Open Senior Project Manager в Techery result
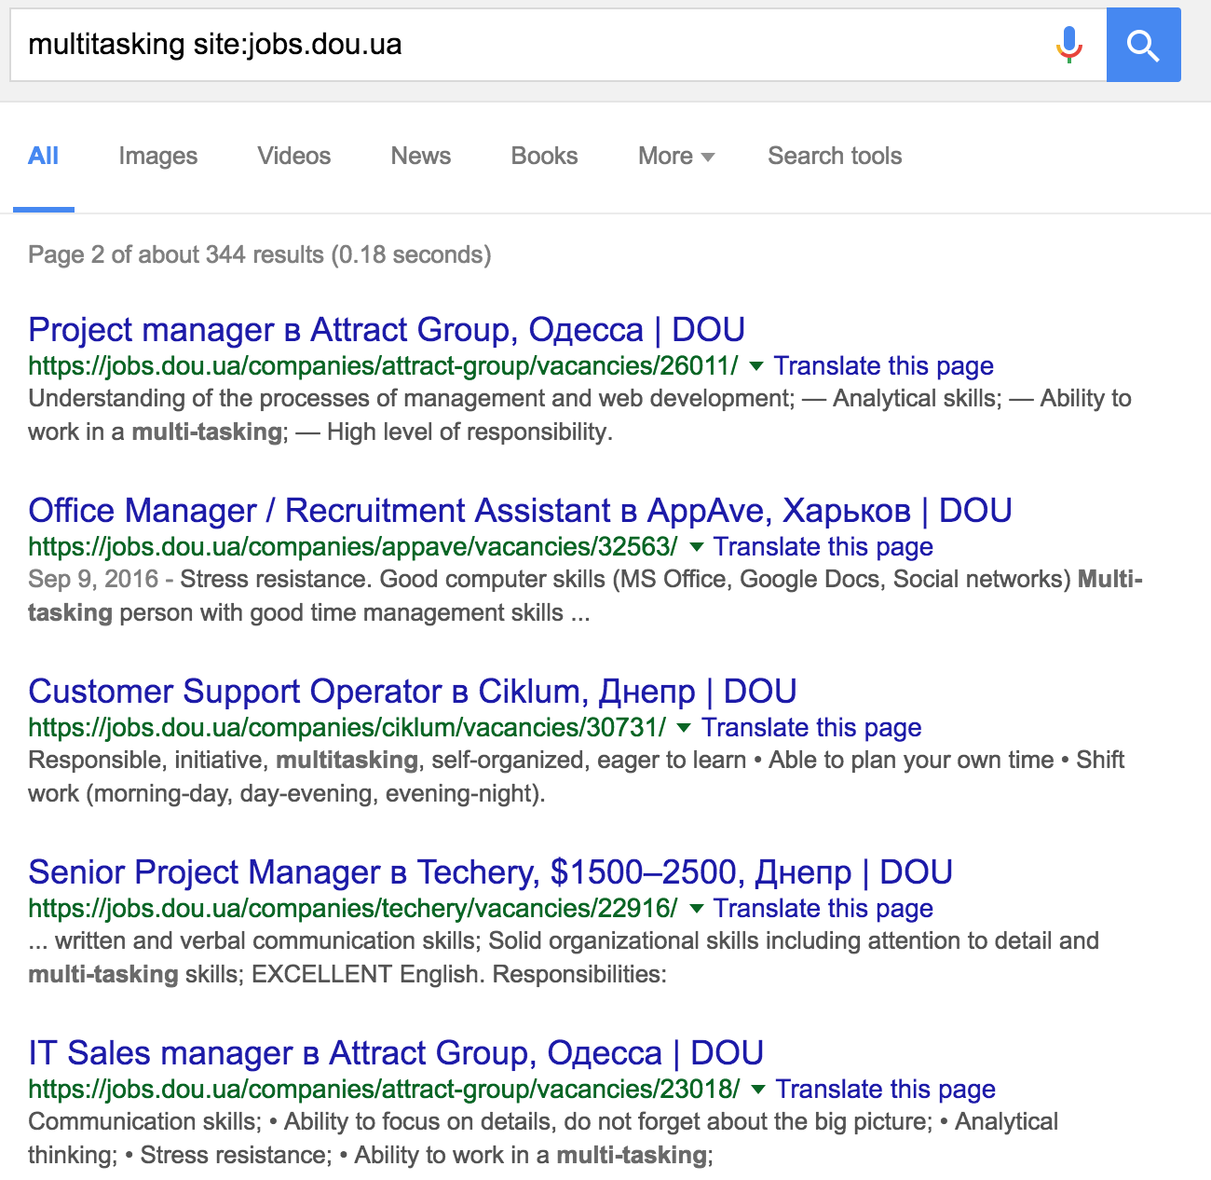The image size is (1211, 1180). [x=490, y=872]
